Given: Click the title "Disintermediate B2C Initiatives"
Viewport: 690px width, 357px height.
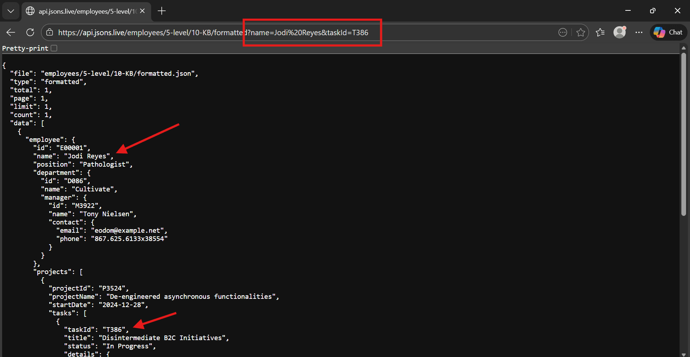Looking at the screenshot, I should point(162,338).
